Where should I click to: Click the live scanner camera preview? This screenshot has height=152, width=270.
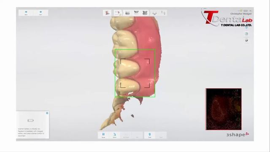tap(224, 109)
